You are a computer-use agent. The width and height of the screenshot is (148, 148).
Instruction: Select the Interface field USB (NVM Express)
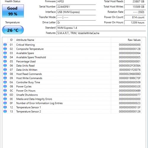tap(76, 12)
